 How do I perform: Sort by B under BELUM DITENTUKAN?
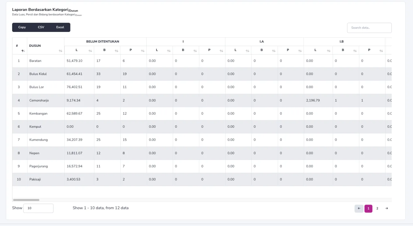point(116,51)
